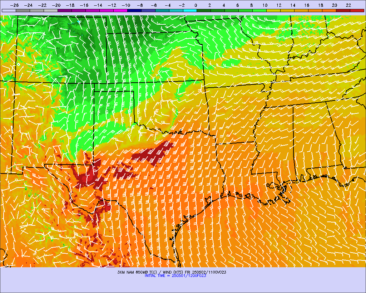Viewport: 366px width, 293px height.
Task: Pick the light gray swatch between -22 and -20
Action: click(51, 10)
